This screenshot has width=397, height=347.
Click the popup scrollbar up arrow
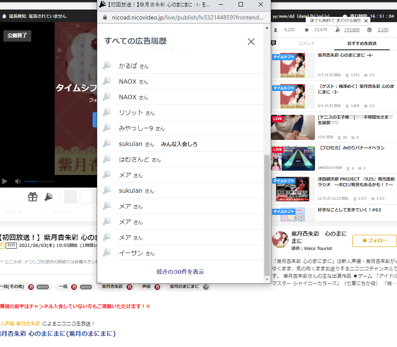tap(267, 28)
